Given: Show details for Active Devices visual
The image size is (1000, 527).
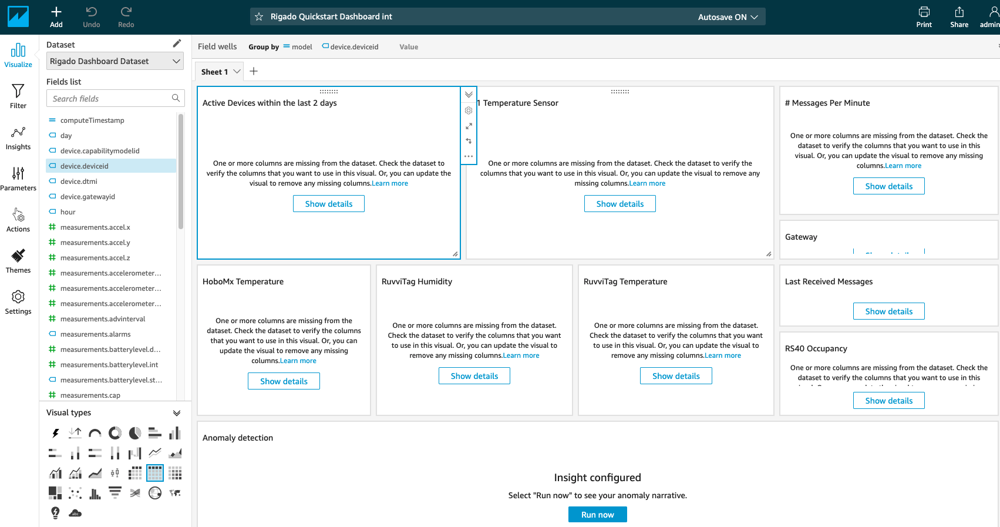Looking at the screenshot, I should [x=329, y=204].
